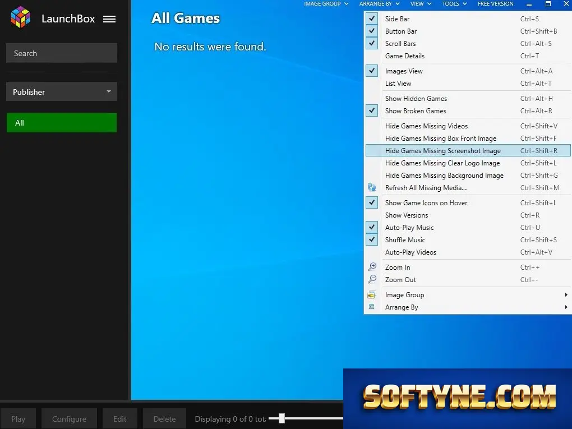Image resolution: width=572 pixels, height=429 pixels.
Task: Click the Arrange By menu icon
Action: (372, 307)
